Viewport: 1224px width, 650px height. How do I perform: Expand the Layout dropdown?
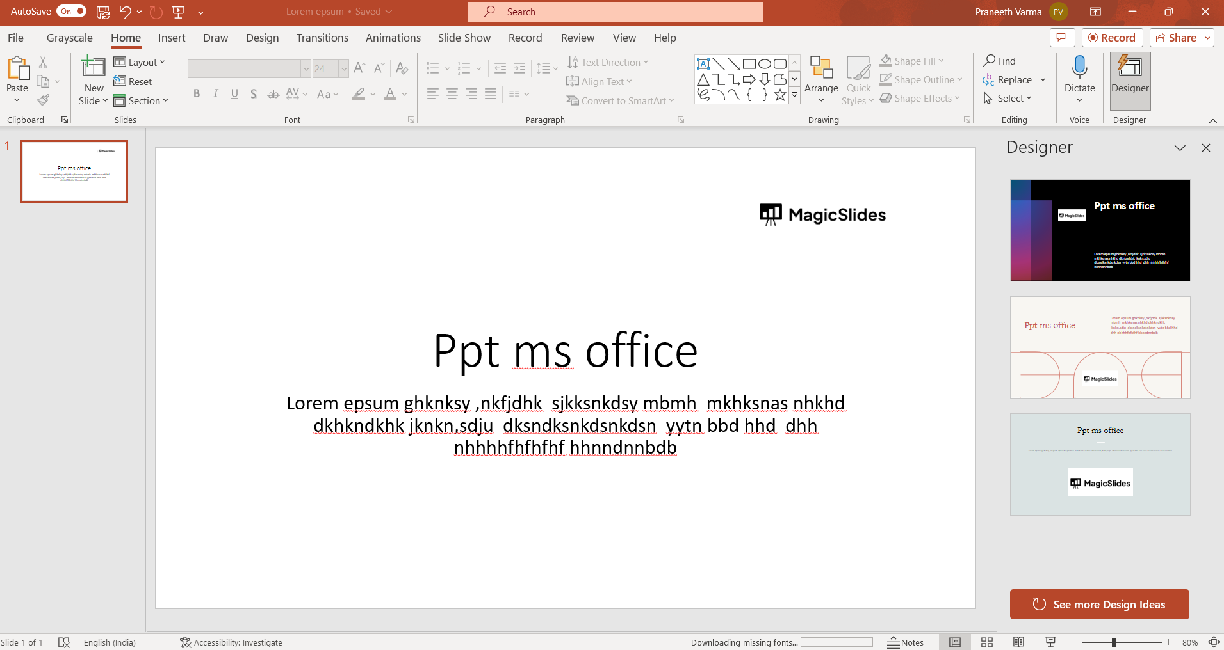pyautogui.click(x=140, y=62)
